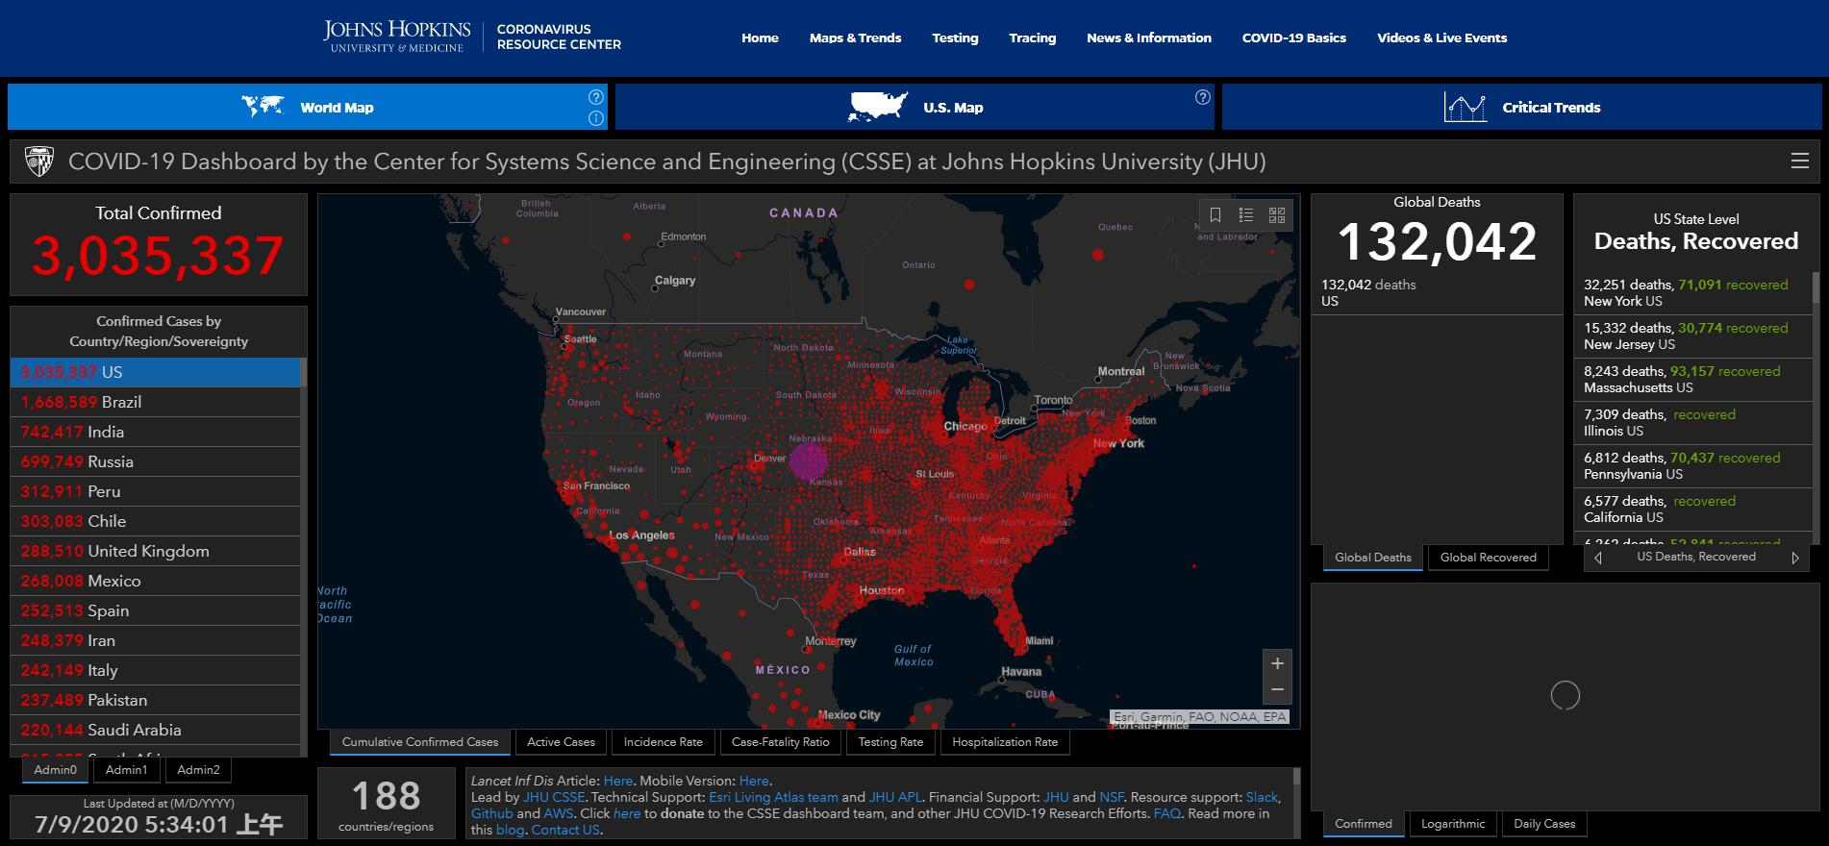Select the Global Deaths tab
The width and height of the screenshot is (1829, 846).
(x=1373, y=558)
